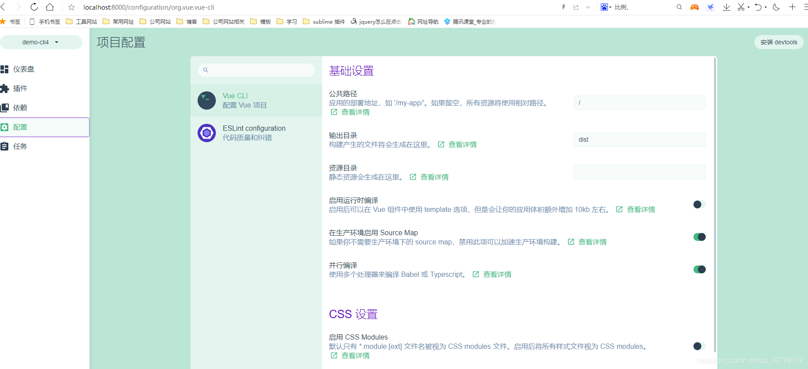Click the undo arrow toolbar icon

[x=758, y=7]
